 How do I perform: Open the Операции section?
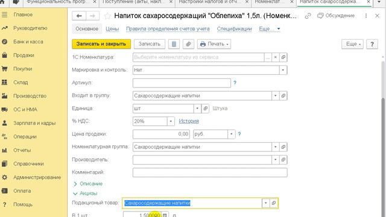(25, 137)
